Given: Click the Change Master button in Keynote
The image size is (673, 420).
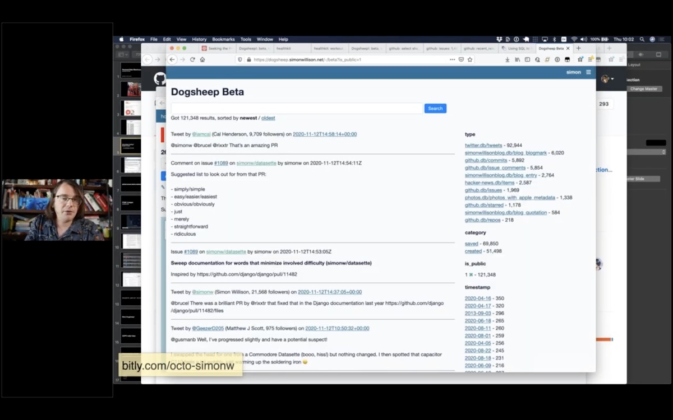Looking at the screenshot, I should click(x=643, y=89).
